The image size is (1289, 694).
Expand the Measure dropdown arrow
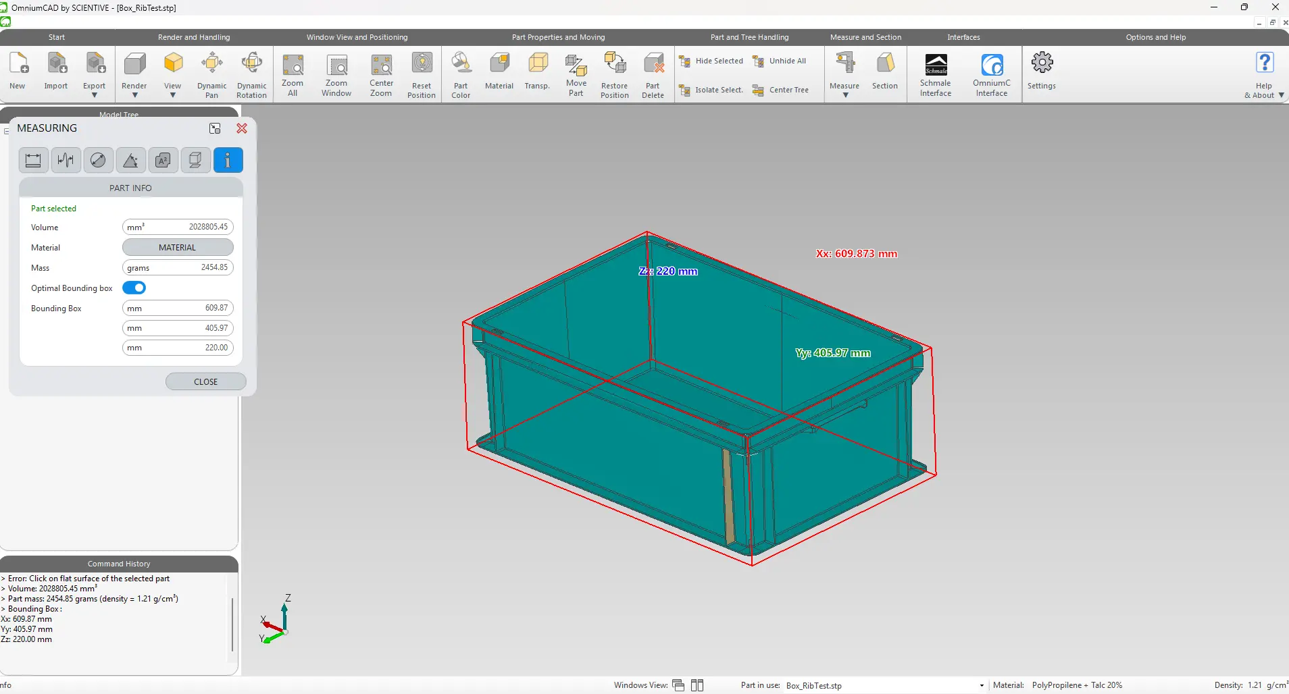(x=845, y=95)
